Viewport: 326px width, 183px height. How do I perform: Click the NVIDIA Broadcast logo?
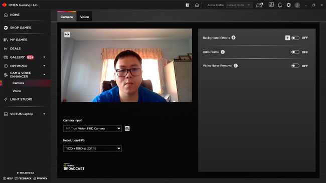tap(74, 167)
